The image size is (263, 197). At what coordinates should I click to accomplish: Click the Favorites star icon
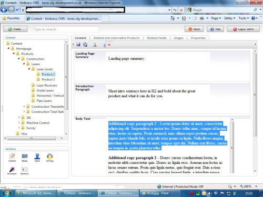pyautogui.click(x=4, y=18)
